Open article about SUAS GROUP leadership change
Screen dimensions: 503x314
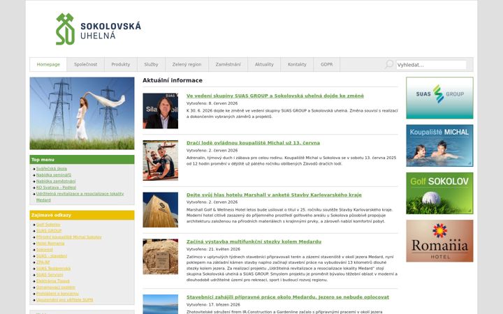[x=275, y=96]
